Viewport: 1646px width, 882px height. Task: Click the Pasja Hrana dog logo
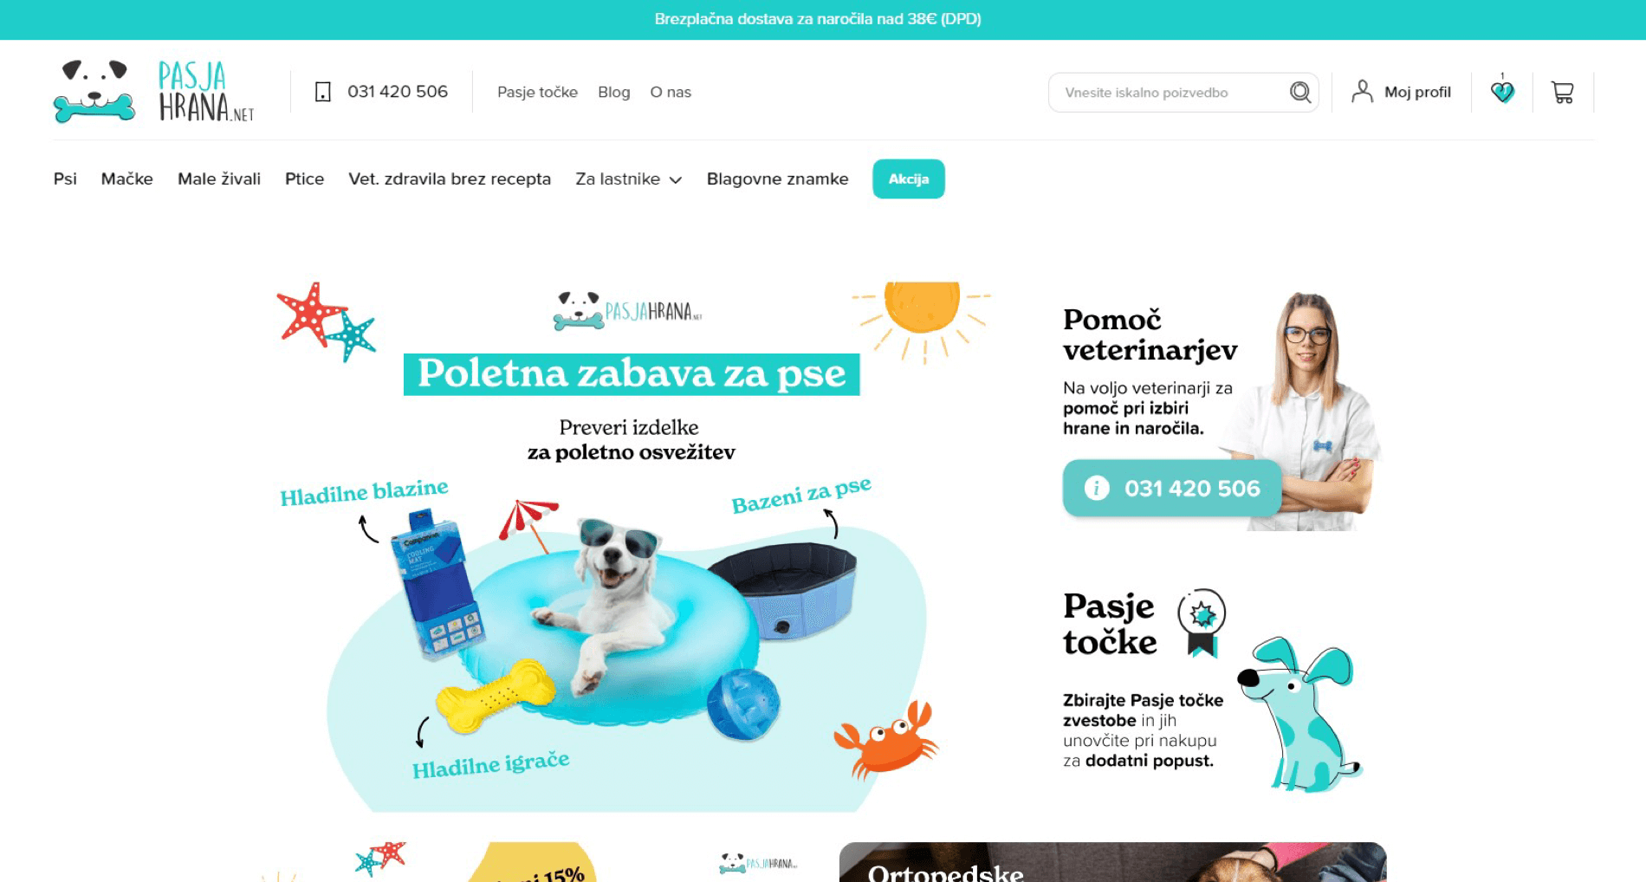coord(154,91)
